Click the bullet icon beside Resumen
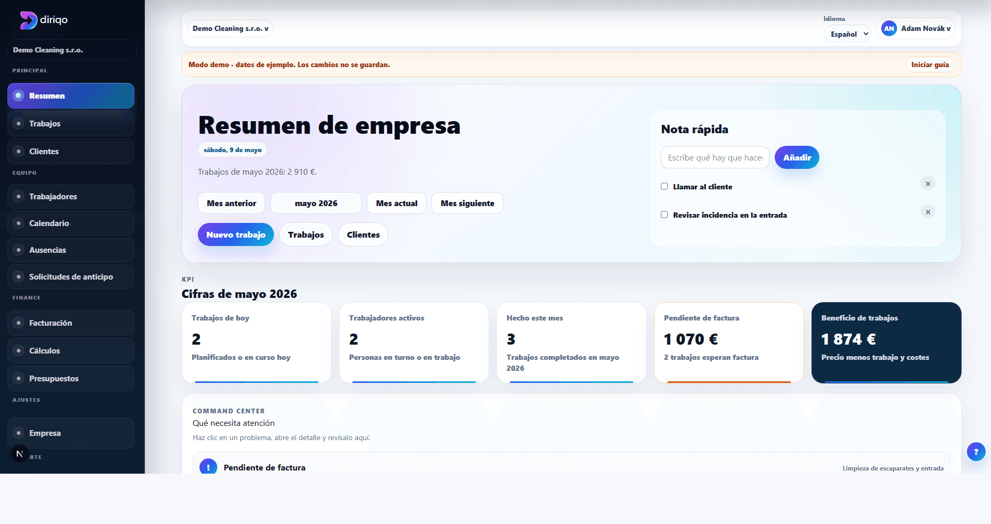This screenshot has width=991, height=524. (19, 95)
